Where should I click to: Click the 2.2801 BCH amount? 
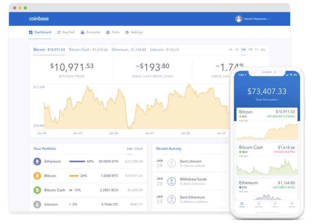[x=109, y=190]
